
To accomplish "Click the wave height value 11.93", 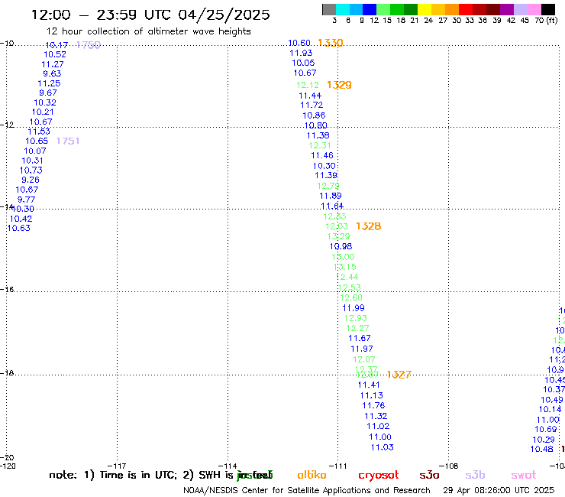I will [301, 53].
